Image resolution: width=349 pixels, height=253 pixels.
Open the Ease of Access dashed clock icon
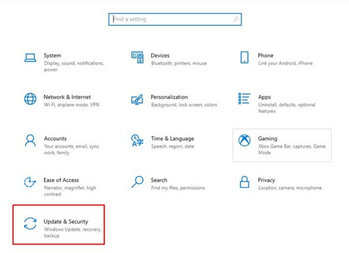[30, 182]
